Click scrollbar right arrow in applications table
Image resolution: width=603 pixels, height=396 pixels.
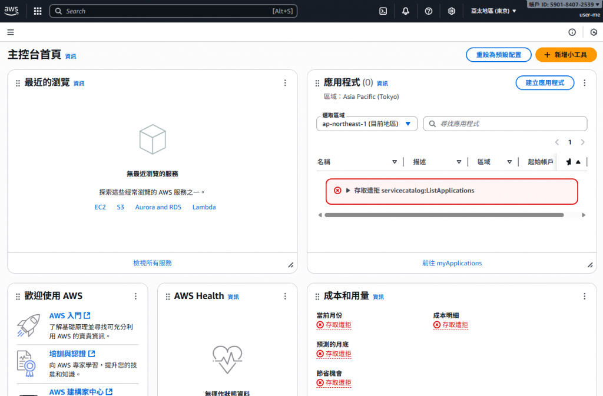[584, 215]
